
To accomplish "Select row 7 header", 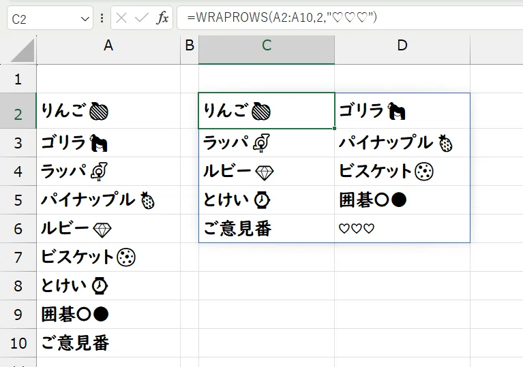I will pyautogui.click(x=18, y=257).
